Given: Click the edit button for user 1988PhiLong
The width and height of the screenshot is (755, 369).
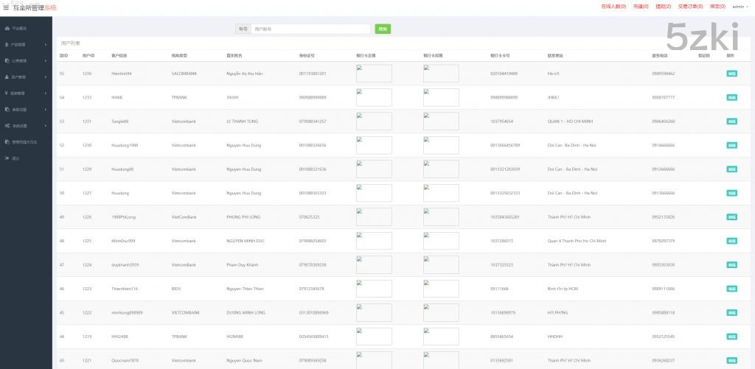Looking at the screenshot, I should coord(731,217).
